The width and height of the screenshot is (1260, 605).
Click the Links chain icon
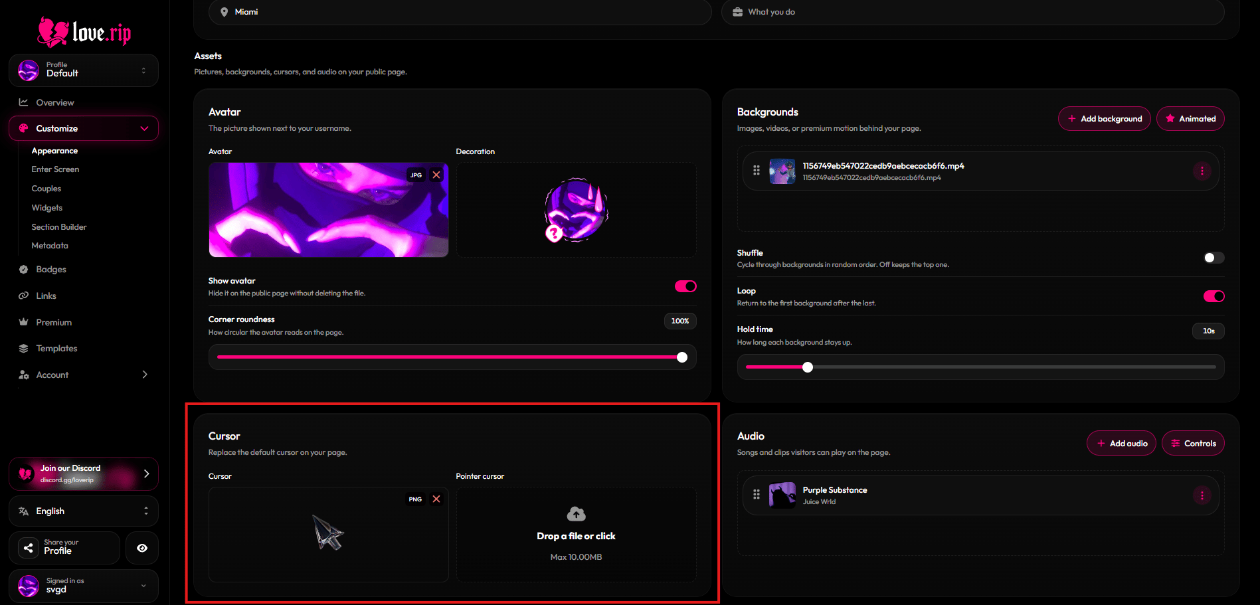tap(23, 296)
